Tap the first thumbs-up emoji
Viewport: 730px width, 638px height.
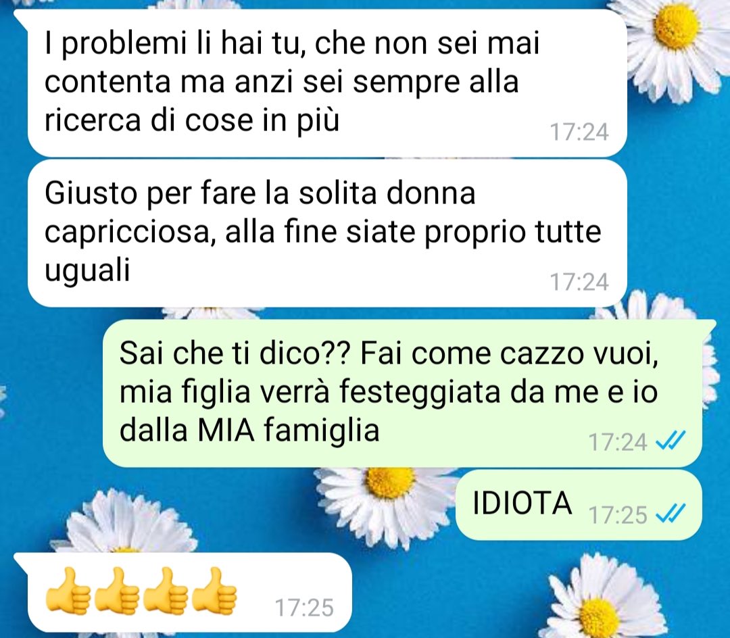tap(68, 589)
